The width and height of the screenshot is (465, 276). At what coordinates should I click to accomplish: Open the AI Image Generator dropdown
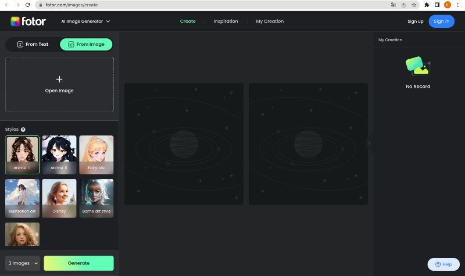coord(85,21)
